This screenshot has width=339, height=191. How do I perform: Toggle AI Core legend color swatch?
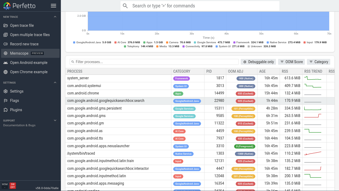[x=115, y=42]
